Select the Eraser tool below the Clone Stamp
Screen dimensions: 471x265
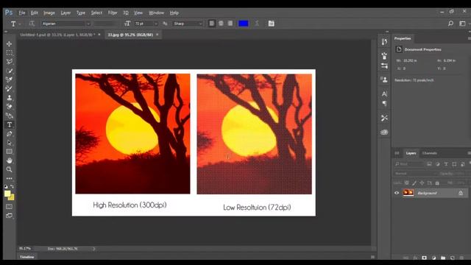(x=10, y=107)
